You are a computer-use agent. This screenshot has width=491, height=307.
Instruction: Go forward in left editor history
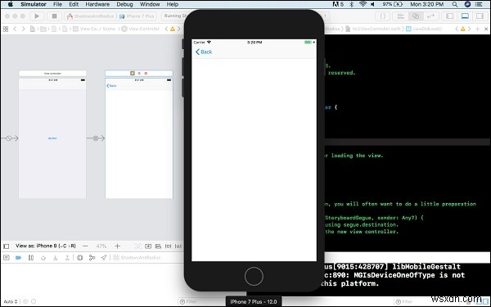[23, 29]
